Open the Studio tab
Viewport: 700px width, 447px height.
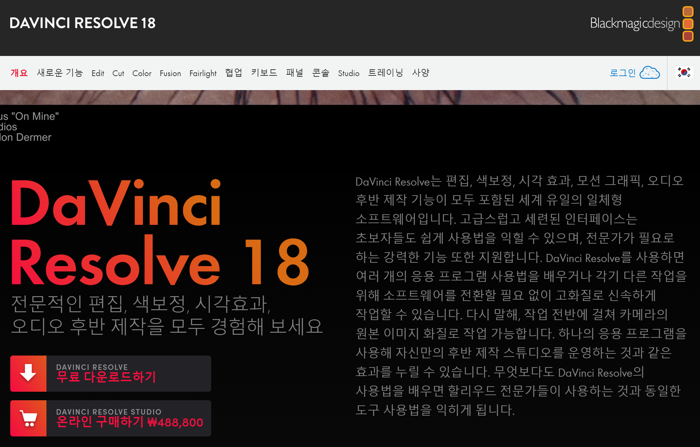pyautogui.click(x=348, y=73)
